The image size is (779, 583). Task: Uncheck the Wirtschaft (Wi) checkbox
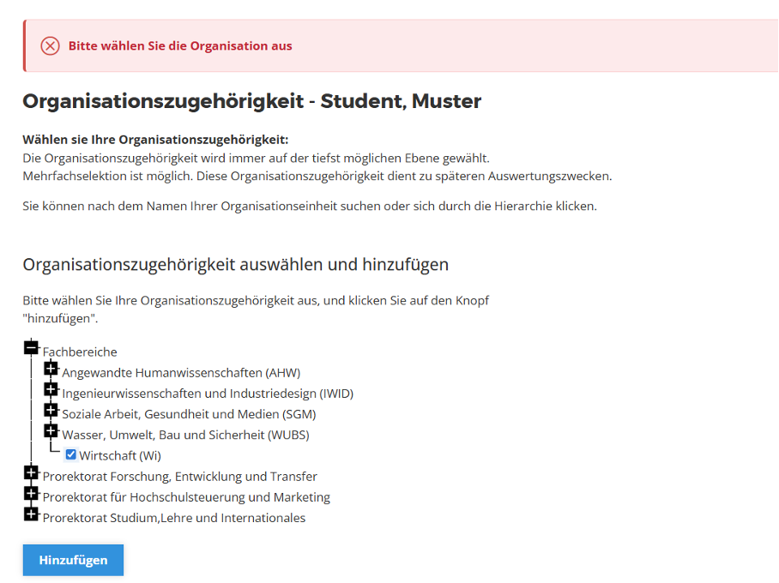(71, 454)
